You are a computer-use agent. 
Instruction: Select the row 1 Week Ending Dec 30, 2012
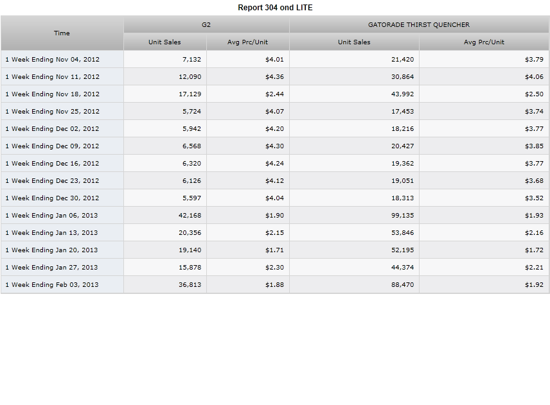click(275, 198)
